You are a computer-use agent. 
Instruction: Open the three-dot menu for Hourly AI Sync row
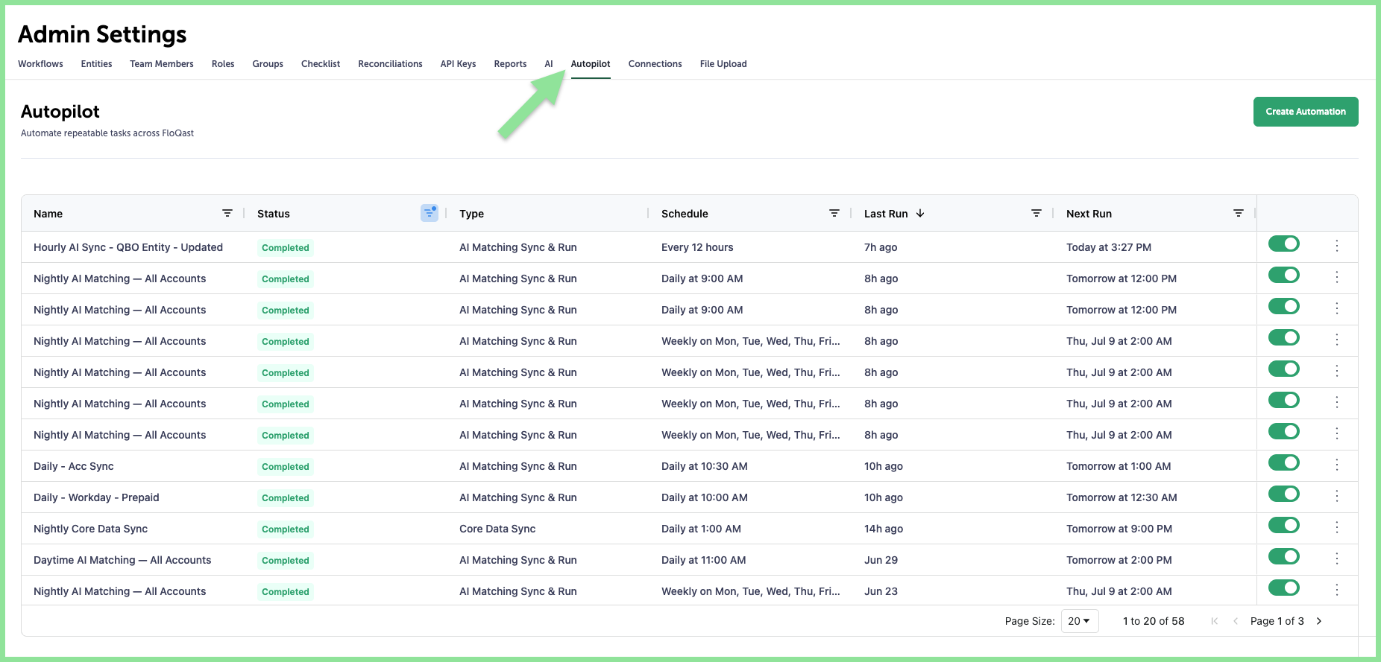(x=1337, y=246)
